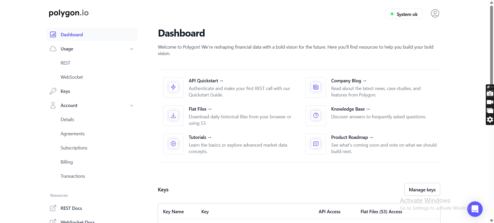Click the Tutorials play icon
The height and width of the screenshot is (223, 494).
pyautogui.click(x=173, y=144)
